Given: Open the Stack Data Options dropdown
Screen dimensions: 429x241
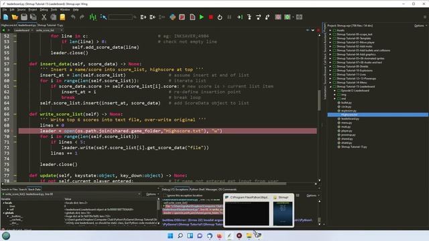Looking at the screenshot, I should 152,194.
